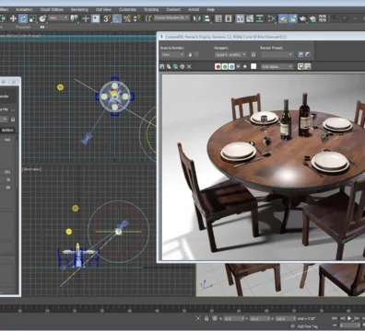365x331 pixels.
Task: Toggle 3D Snaps on
Action: coord(106,18)
